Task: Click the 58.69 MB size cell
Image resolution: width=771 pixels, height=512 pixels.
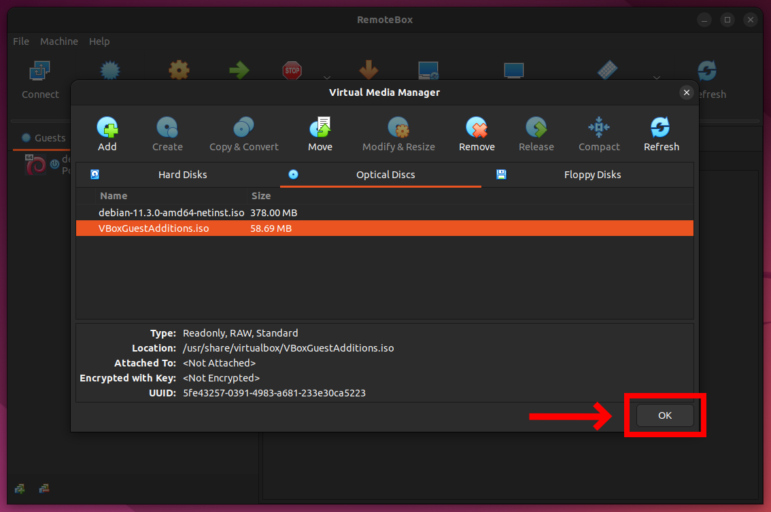Action: tap(271, 228)
